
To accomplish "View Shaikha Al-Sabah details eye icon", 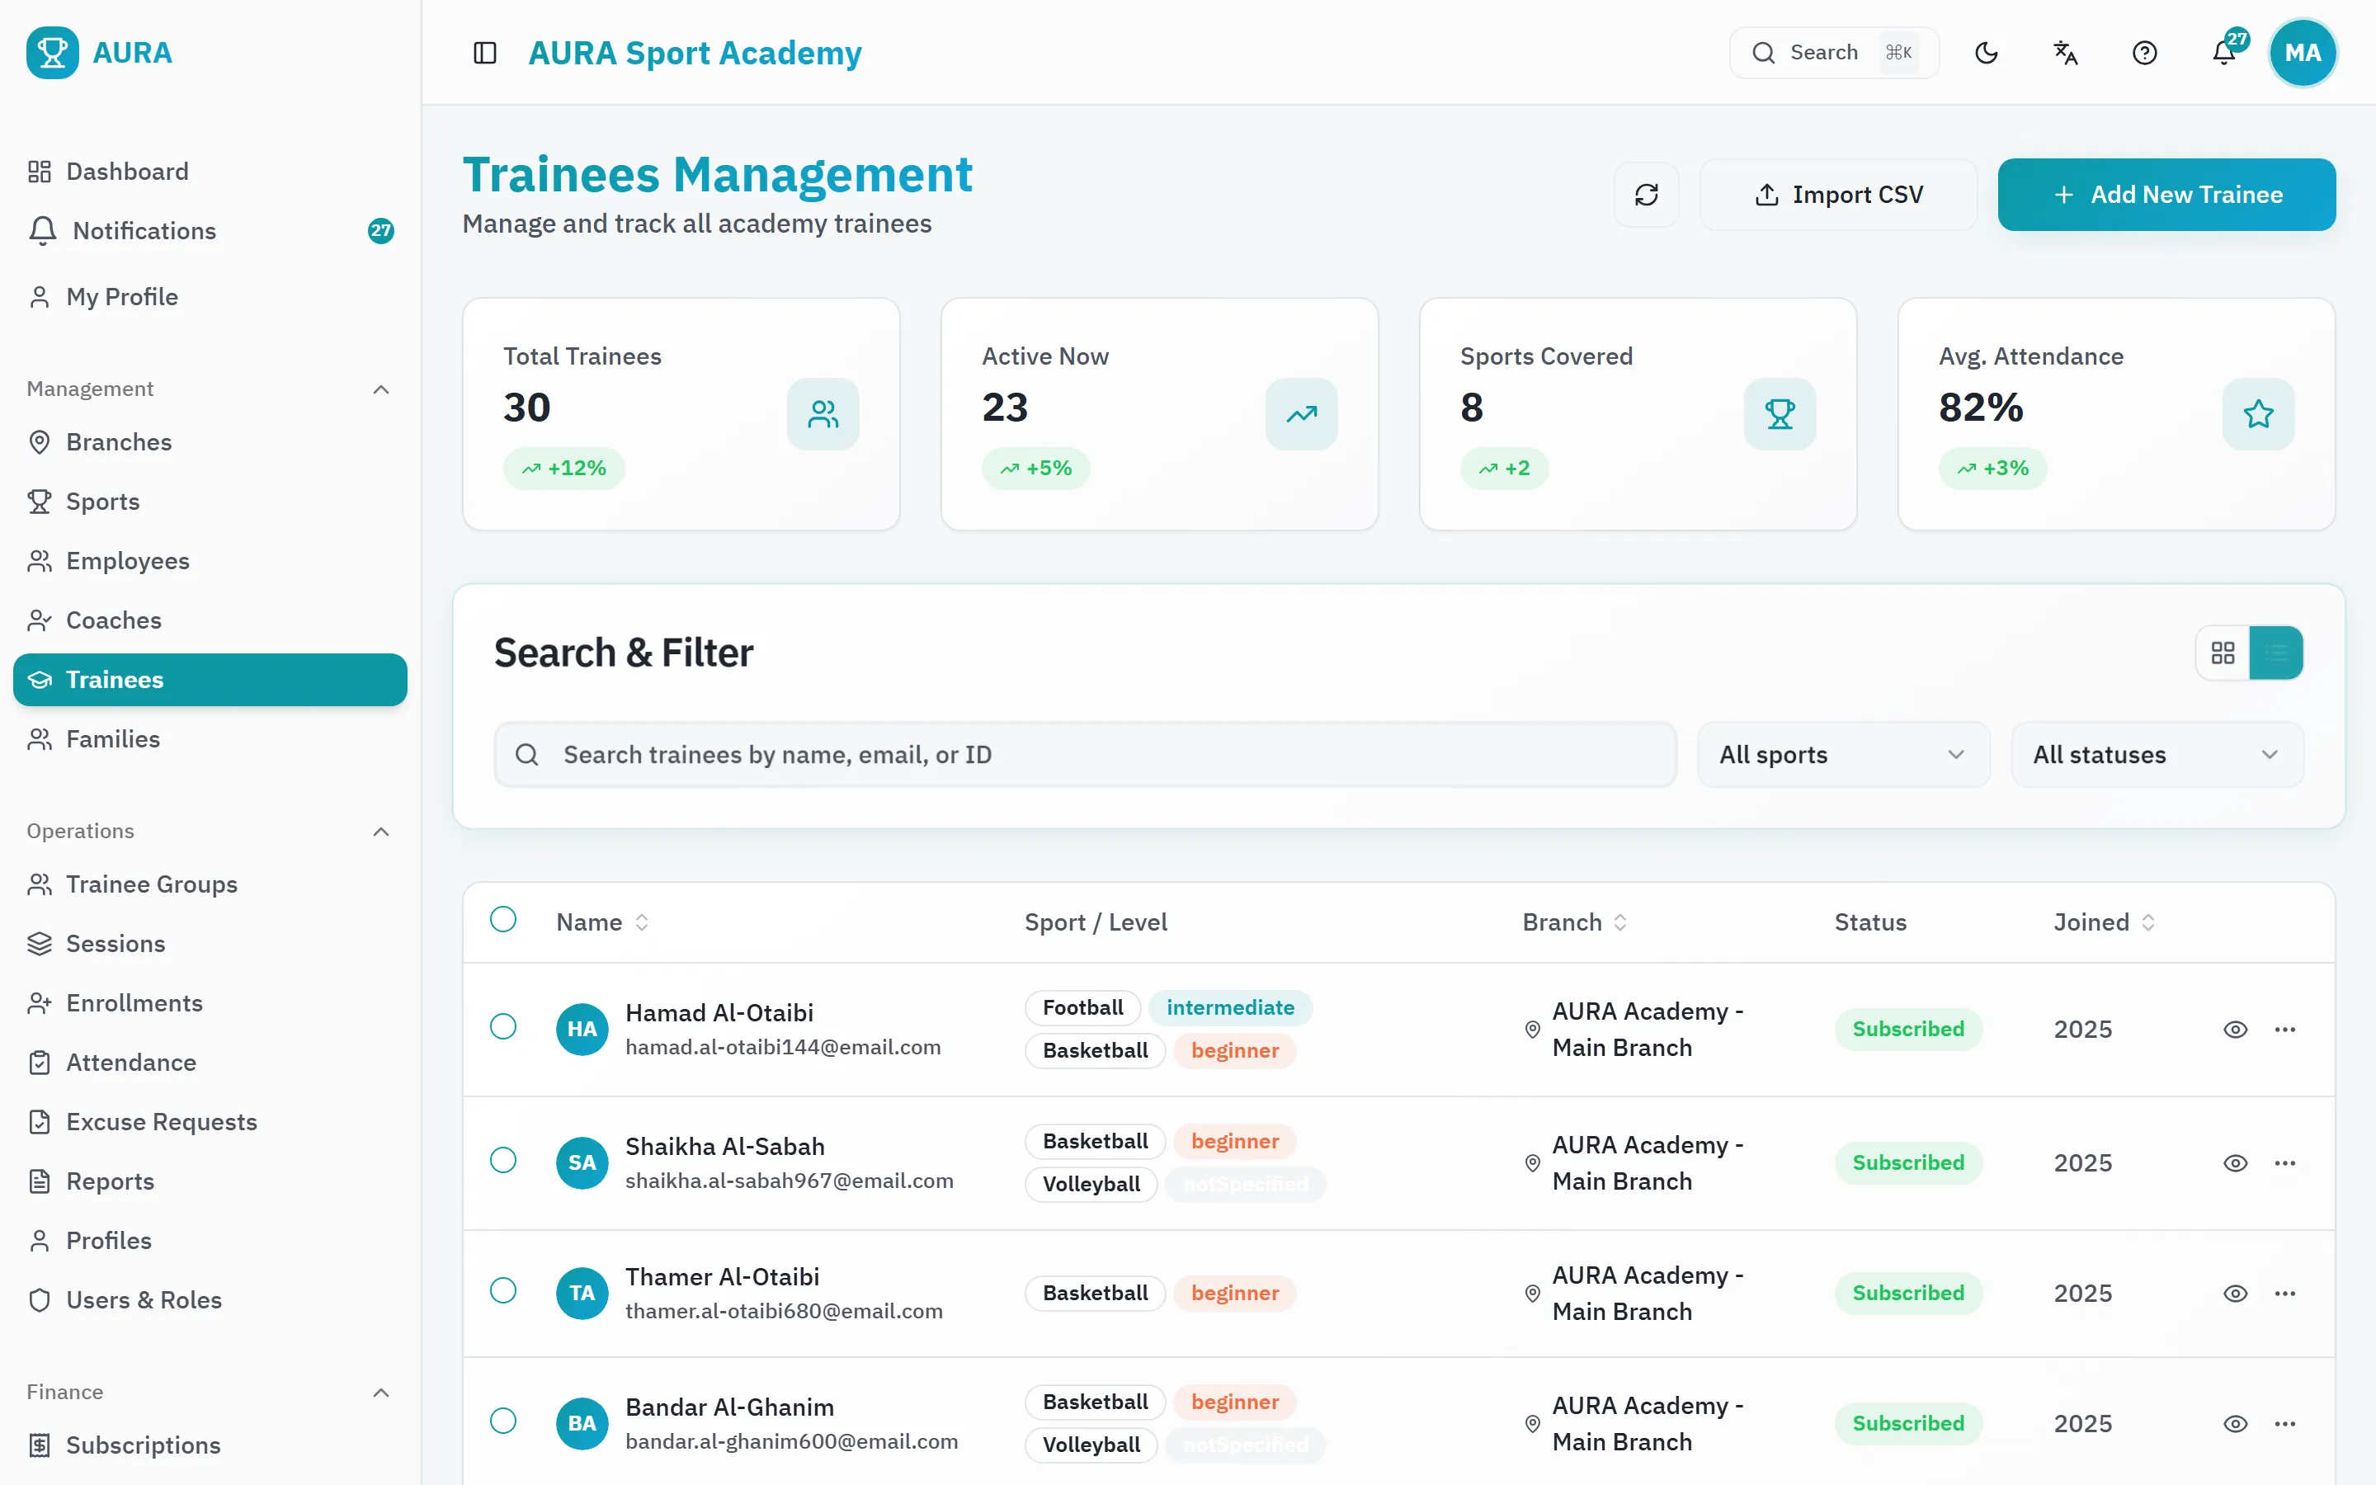I will pos(2236,1163).
